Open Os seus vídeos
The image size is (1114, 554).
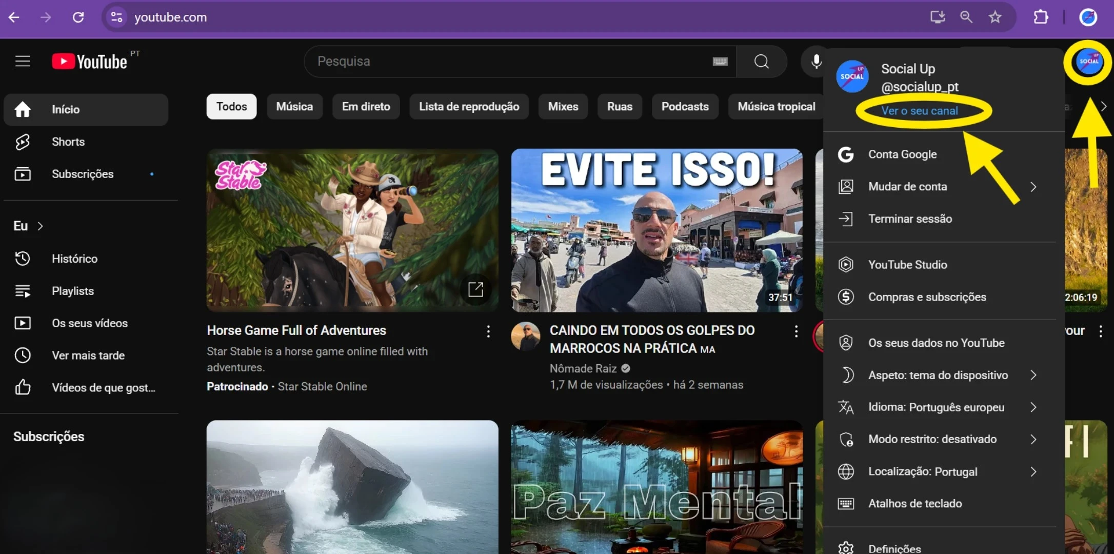click(86, 323)
